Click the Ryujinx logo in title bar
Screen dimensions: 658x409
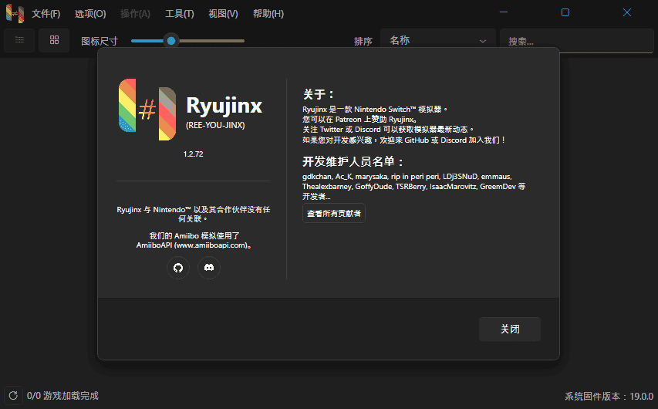point(15,13)
